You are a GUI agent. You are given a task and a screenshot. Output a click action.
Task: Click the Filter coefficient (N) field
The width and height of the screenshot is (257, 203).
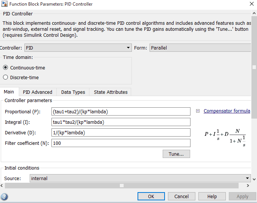(121, 143)
